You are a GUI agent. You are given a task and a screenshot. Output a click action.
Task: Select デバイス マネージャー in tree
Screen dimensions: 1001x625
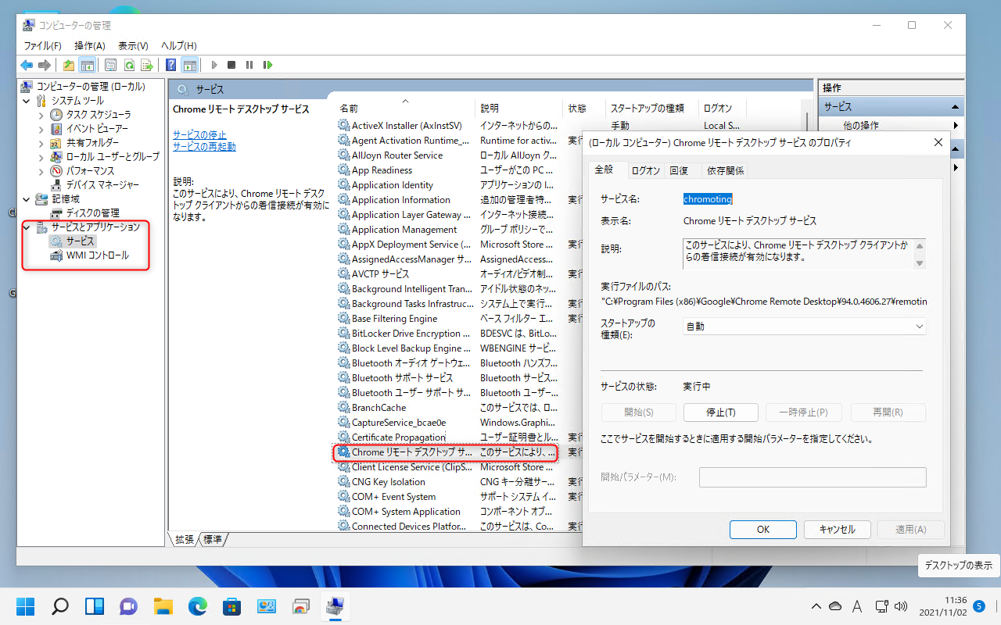[x=102, y=185]
